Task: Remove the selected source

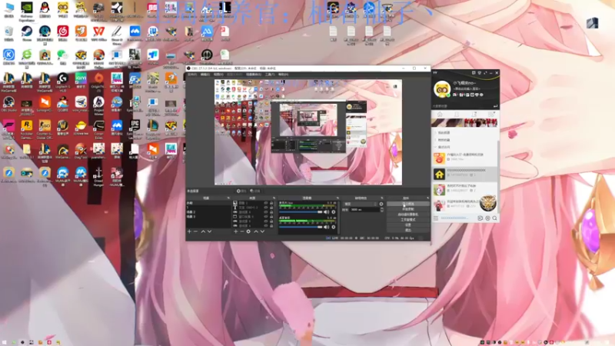Action: (x=241, y=231)
